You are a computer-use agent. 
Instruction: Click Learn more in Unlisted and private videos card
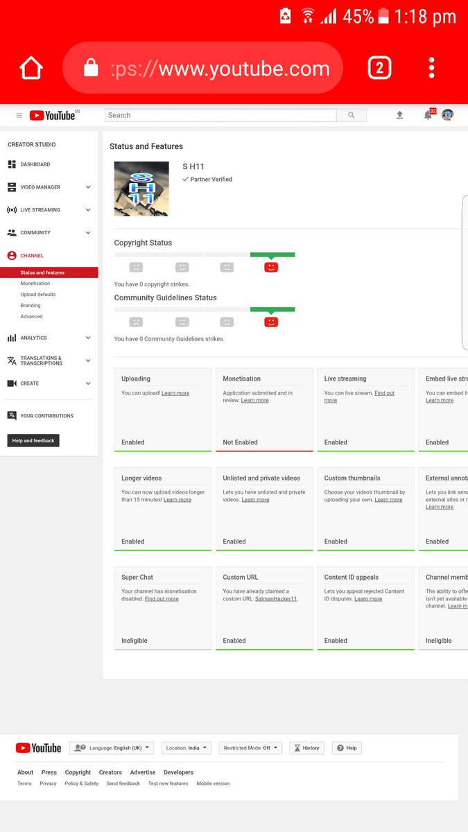255,499
